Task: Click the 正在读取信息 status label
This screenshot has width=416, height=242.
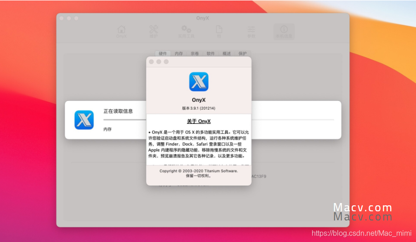Action: (118, 111)
